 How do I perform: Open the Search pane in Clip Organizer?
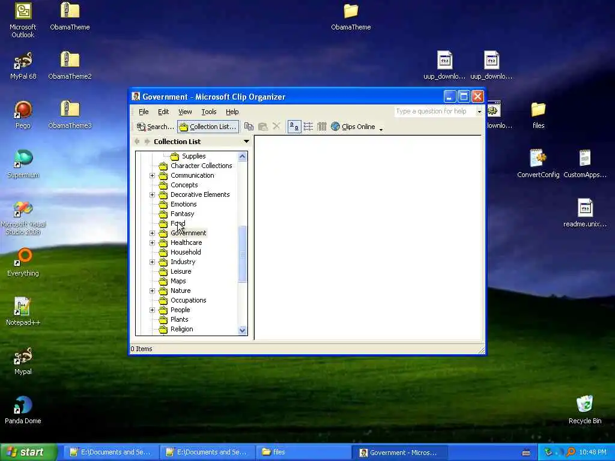point(156,127)
